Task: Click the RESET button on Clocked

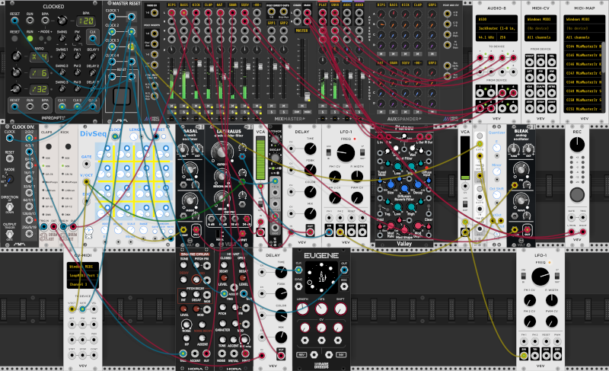Action: [14, 38]
